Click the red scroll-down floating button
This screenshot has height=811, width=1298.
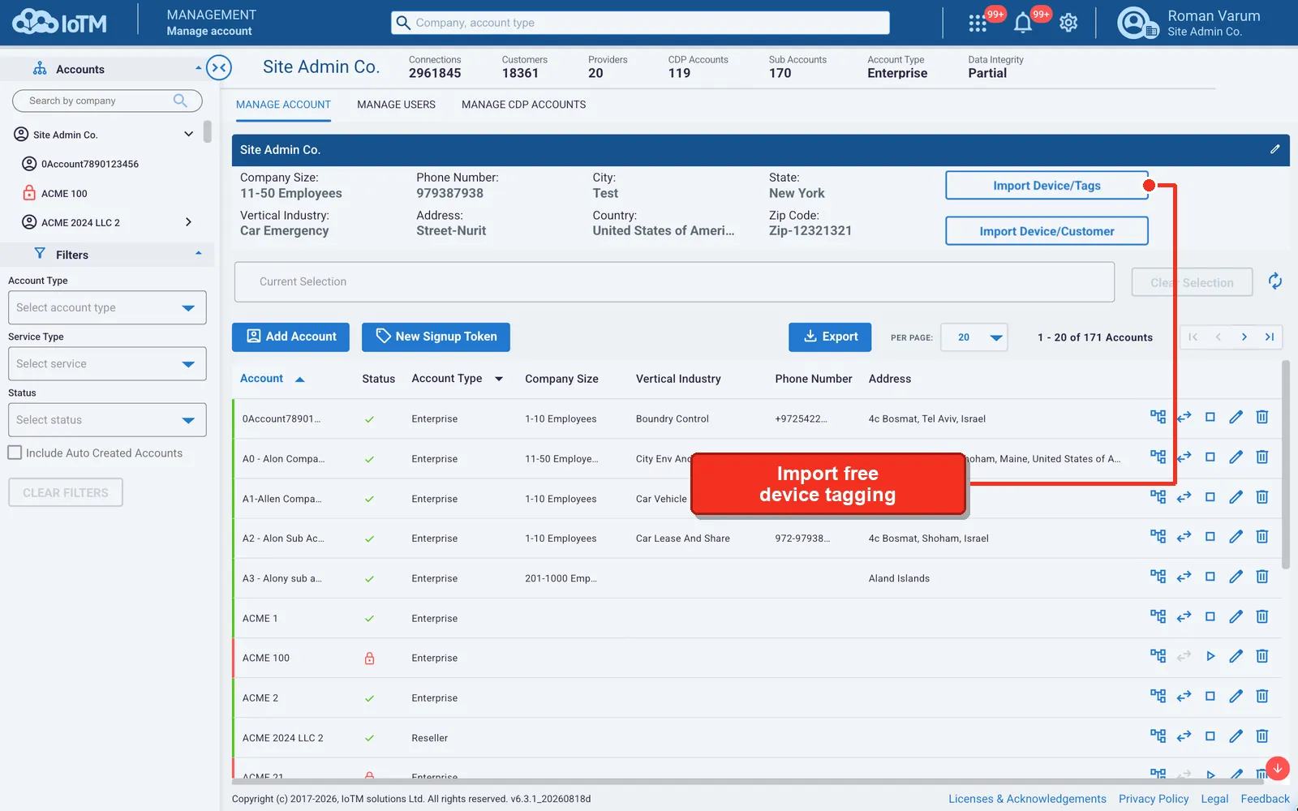(x=1277, y=768)
